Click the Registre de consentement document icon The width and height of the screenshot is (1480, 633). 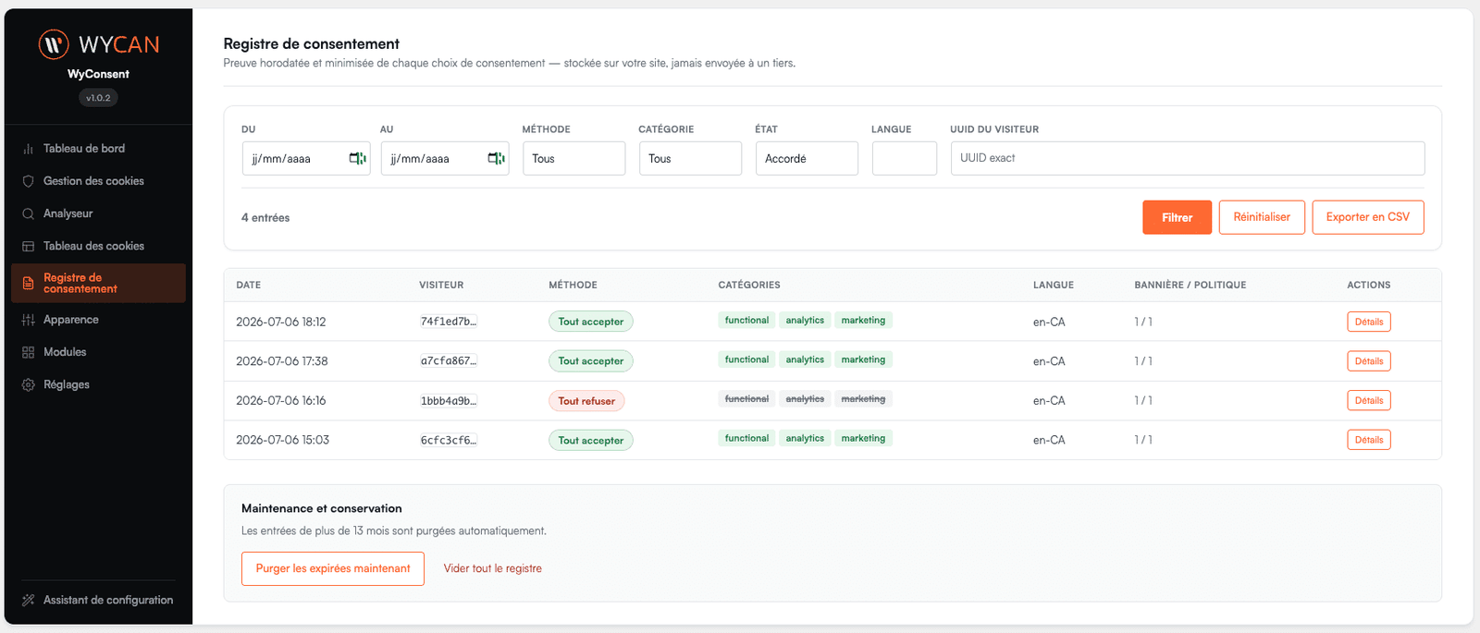click(x=28, y=284)
